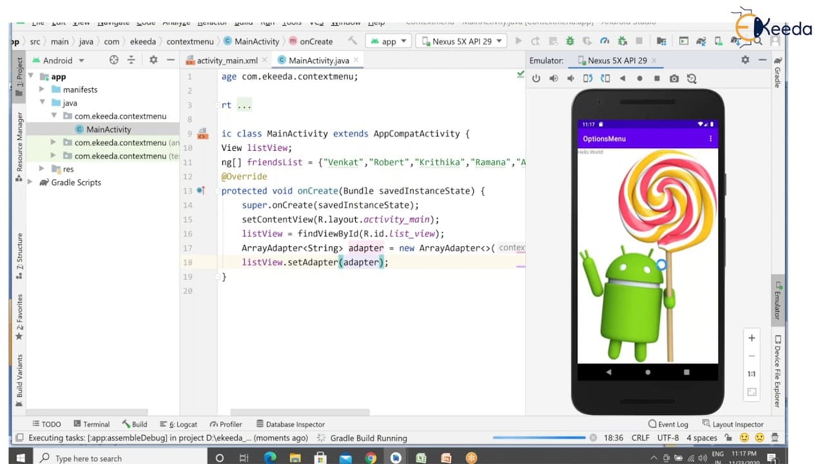Lower emulator volume with volume down icon

click(x=570, y=79)
